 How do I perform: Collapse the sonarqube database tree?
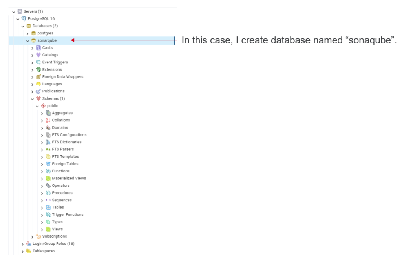click(x=27, y=40)
